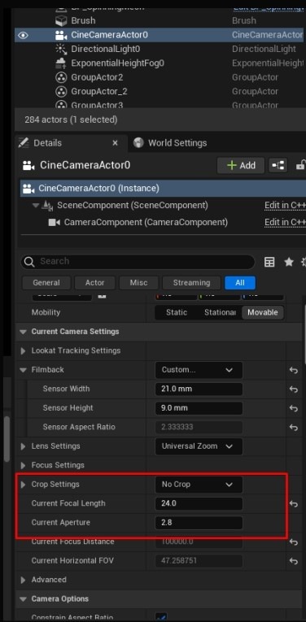Expand the Advanced section
This screenshot has height=622, width=306.
pos(23,580)
